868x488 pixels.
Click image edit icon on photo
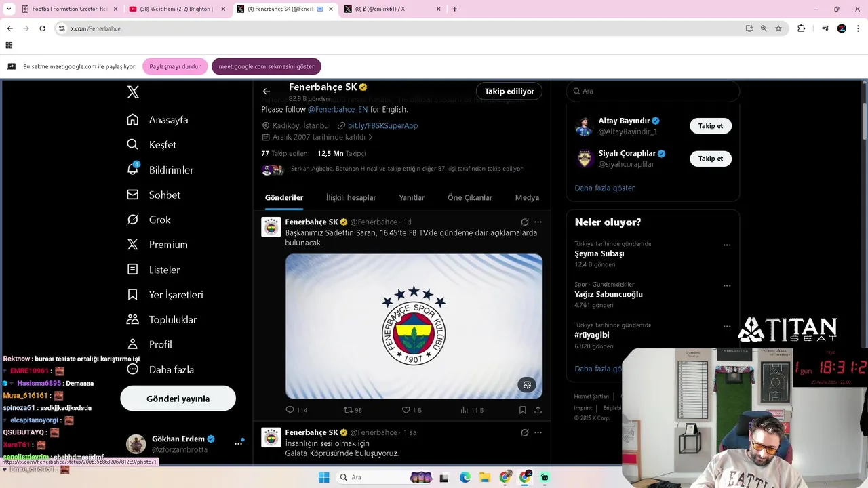pyautogui.click(x=527, y=385)
